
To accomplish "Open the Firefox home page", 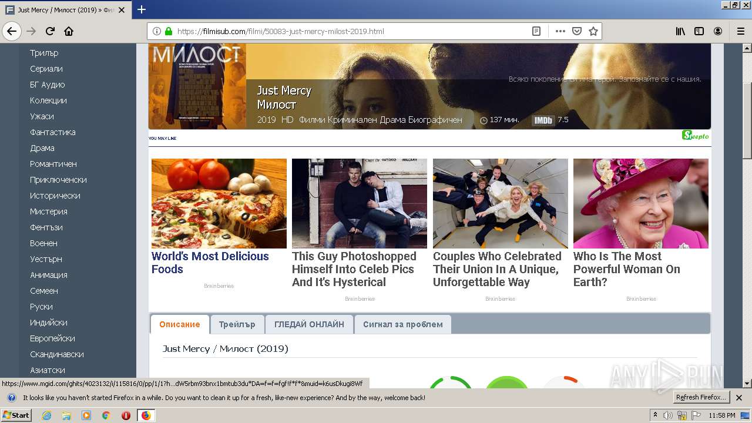I will [69, 31].
